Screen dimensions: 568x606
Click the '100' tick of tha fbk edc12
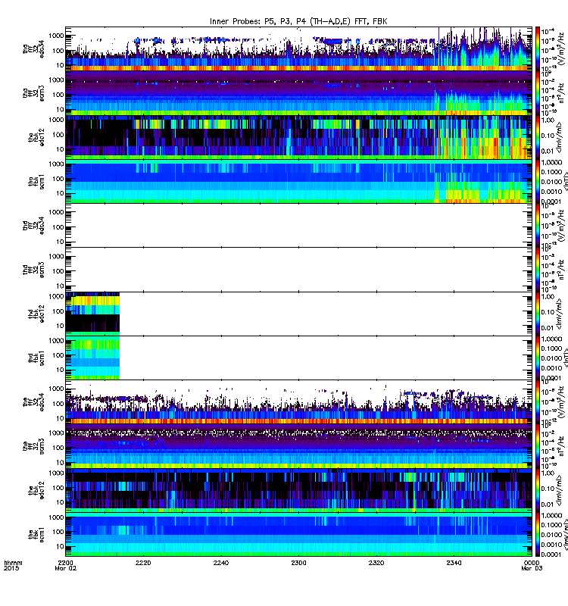58,135
